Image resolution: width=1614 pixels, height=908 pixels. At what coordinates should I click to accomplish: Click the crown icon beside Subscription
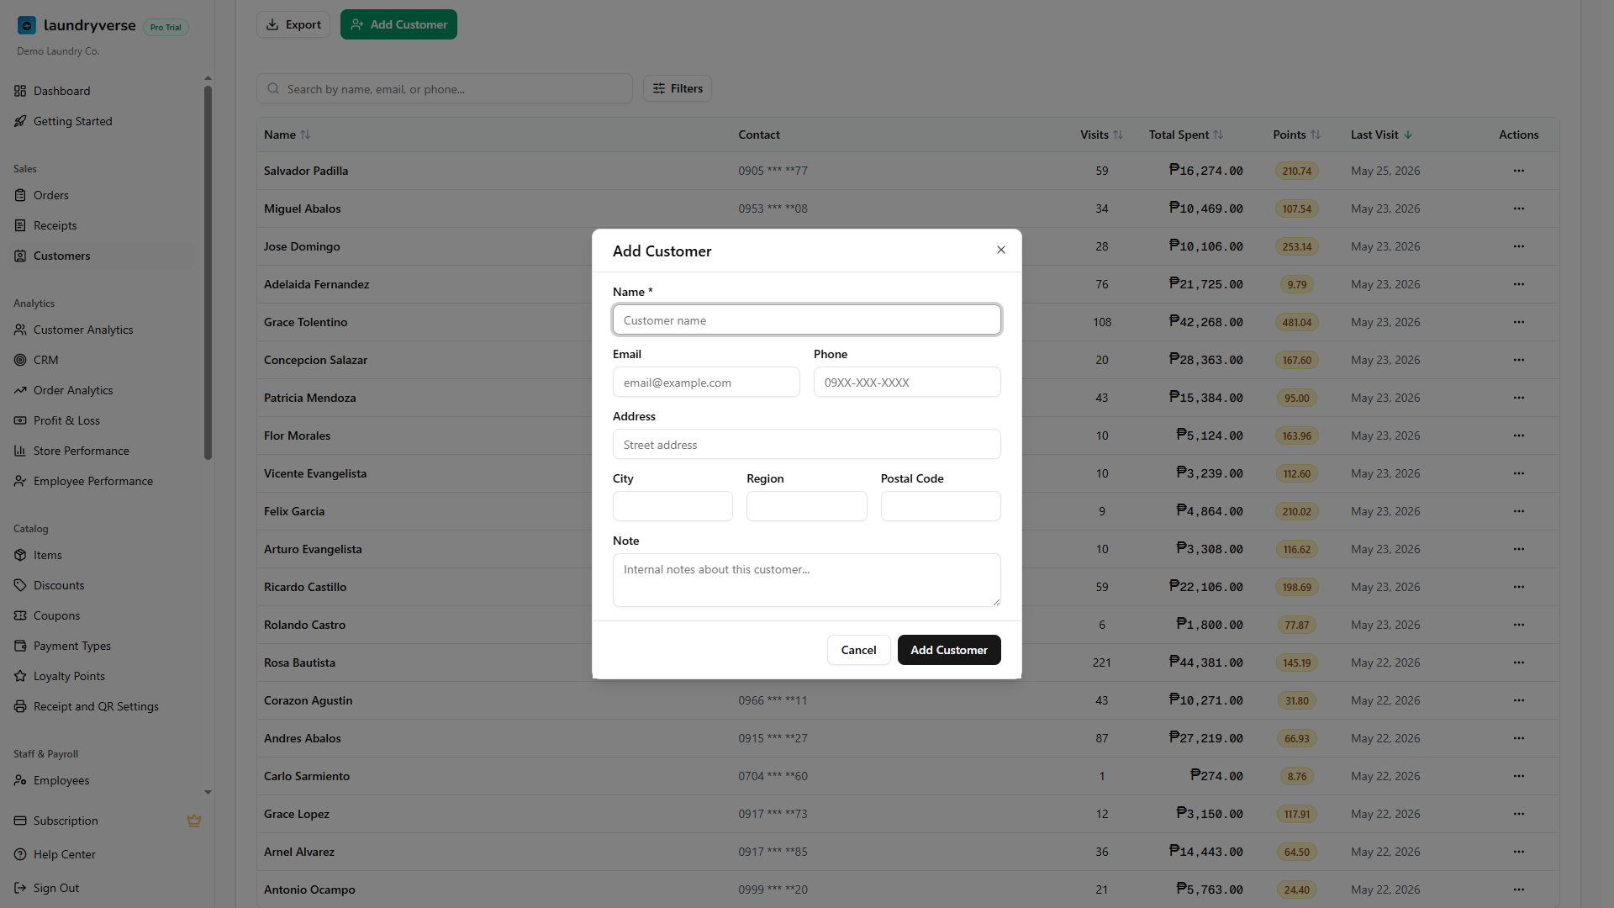[194, 821]
